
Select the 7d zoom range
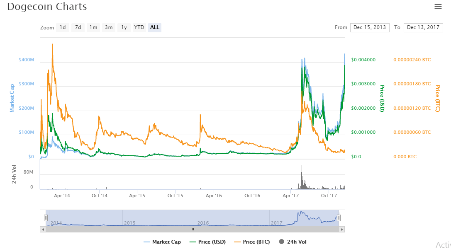(x=78, y=28)
